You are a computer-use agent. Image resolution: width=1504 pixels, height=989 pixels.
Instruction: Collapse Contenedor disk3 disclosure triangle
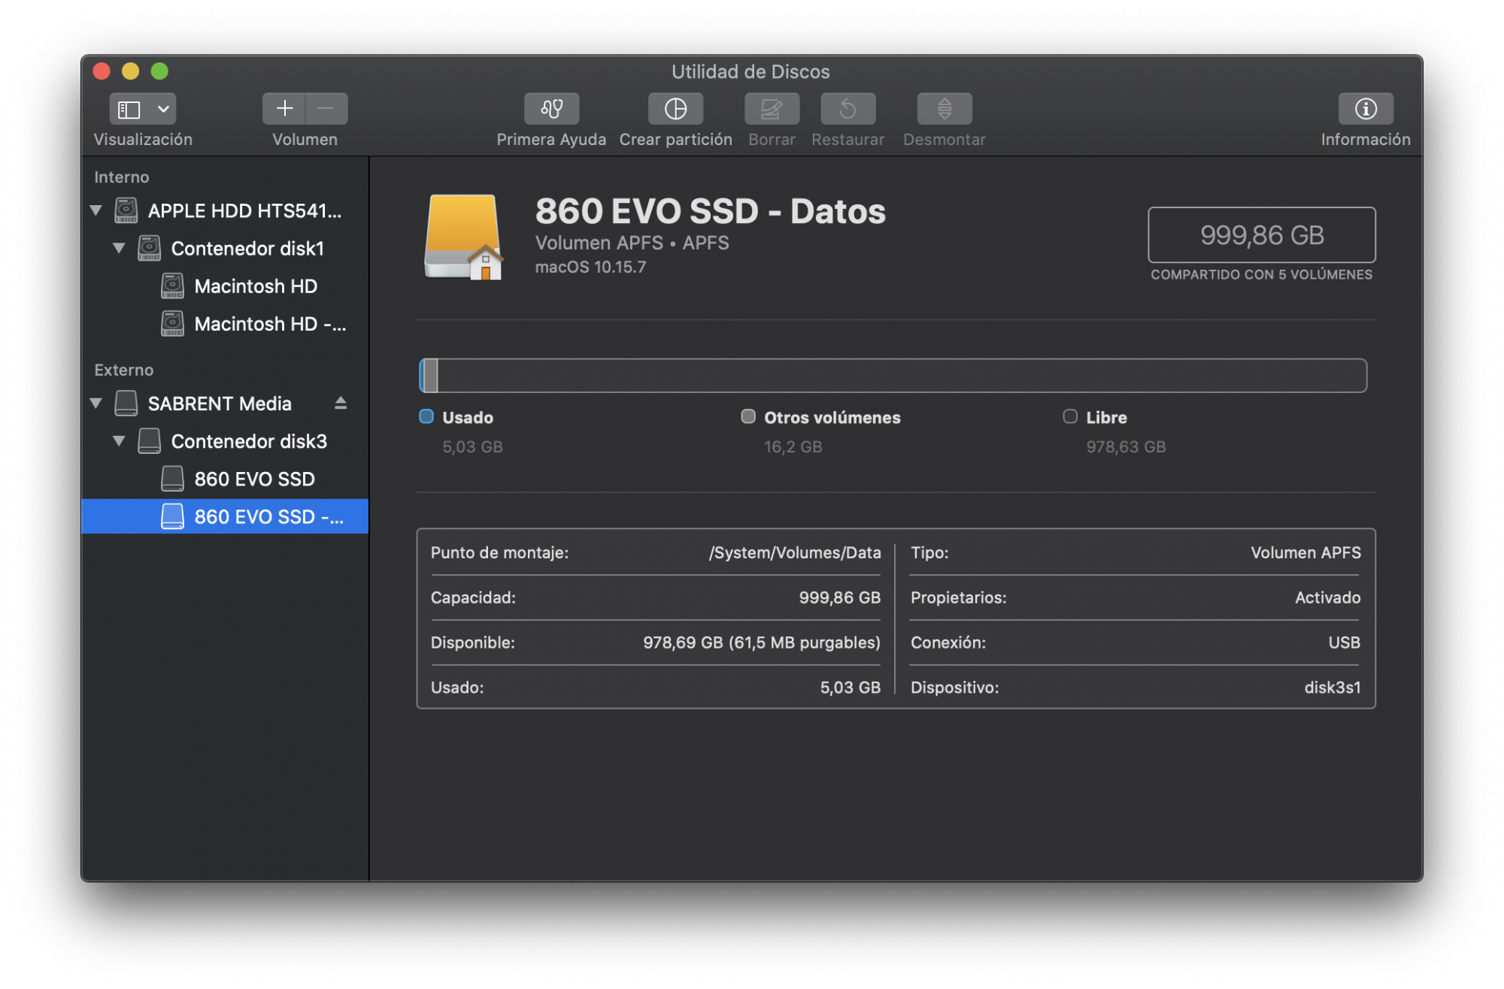[x=119, y=441]
